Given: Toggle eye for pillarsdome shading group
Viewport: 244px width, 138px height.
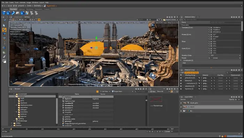Looking at the screenshot, I should (181, 78).
